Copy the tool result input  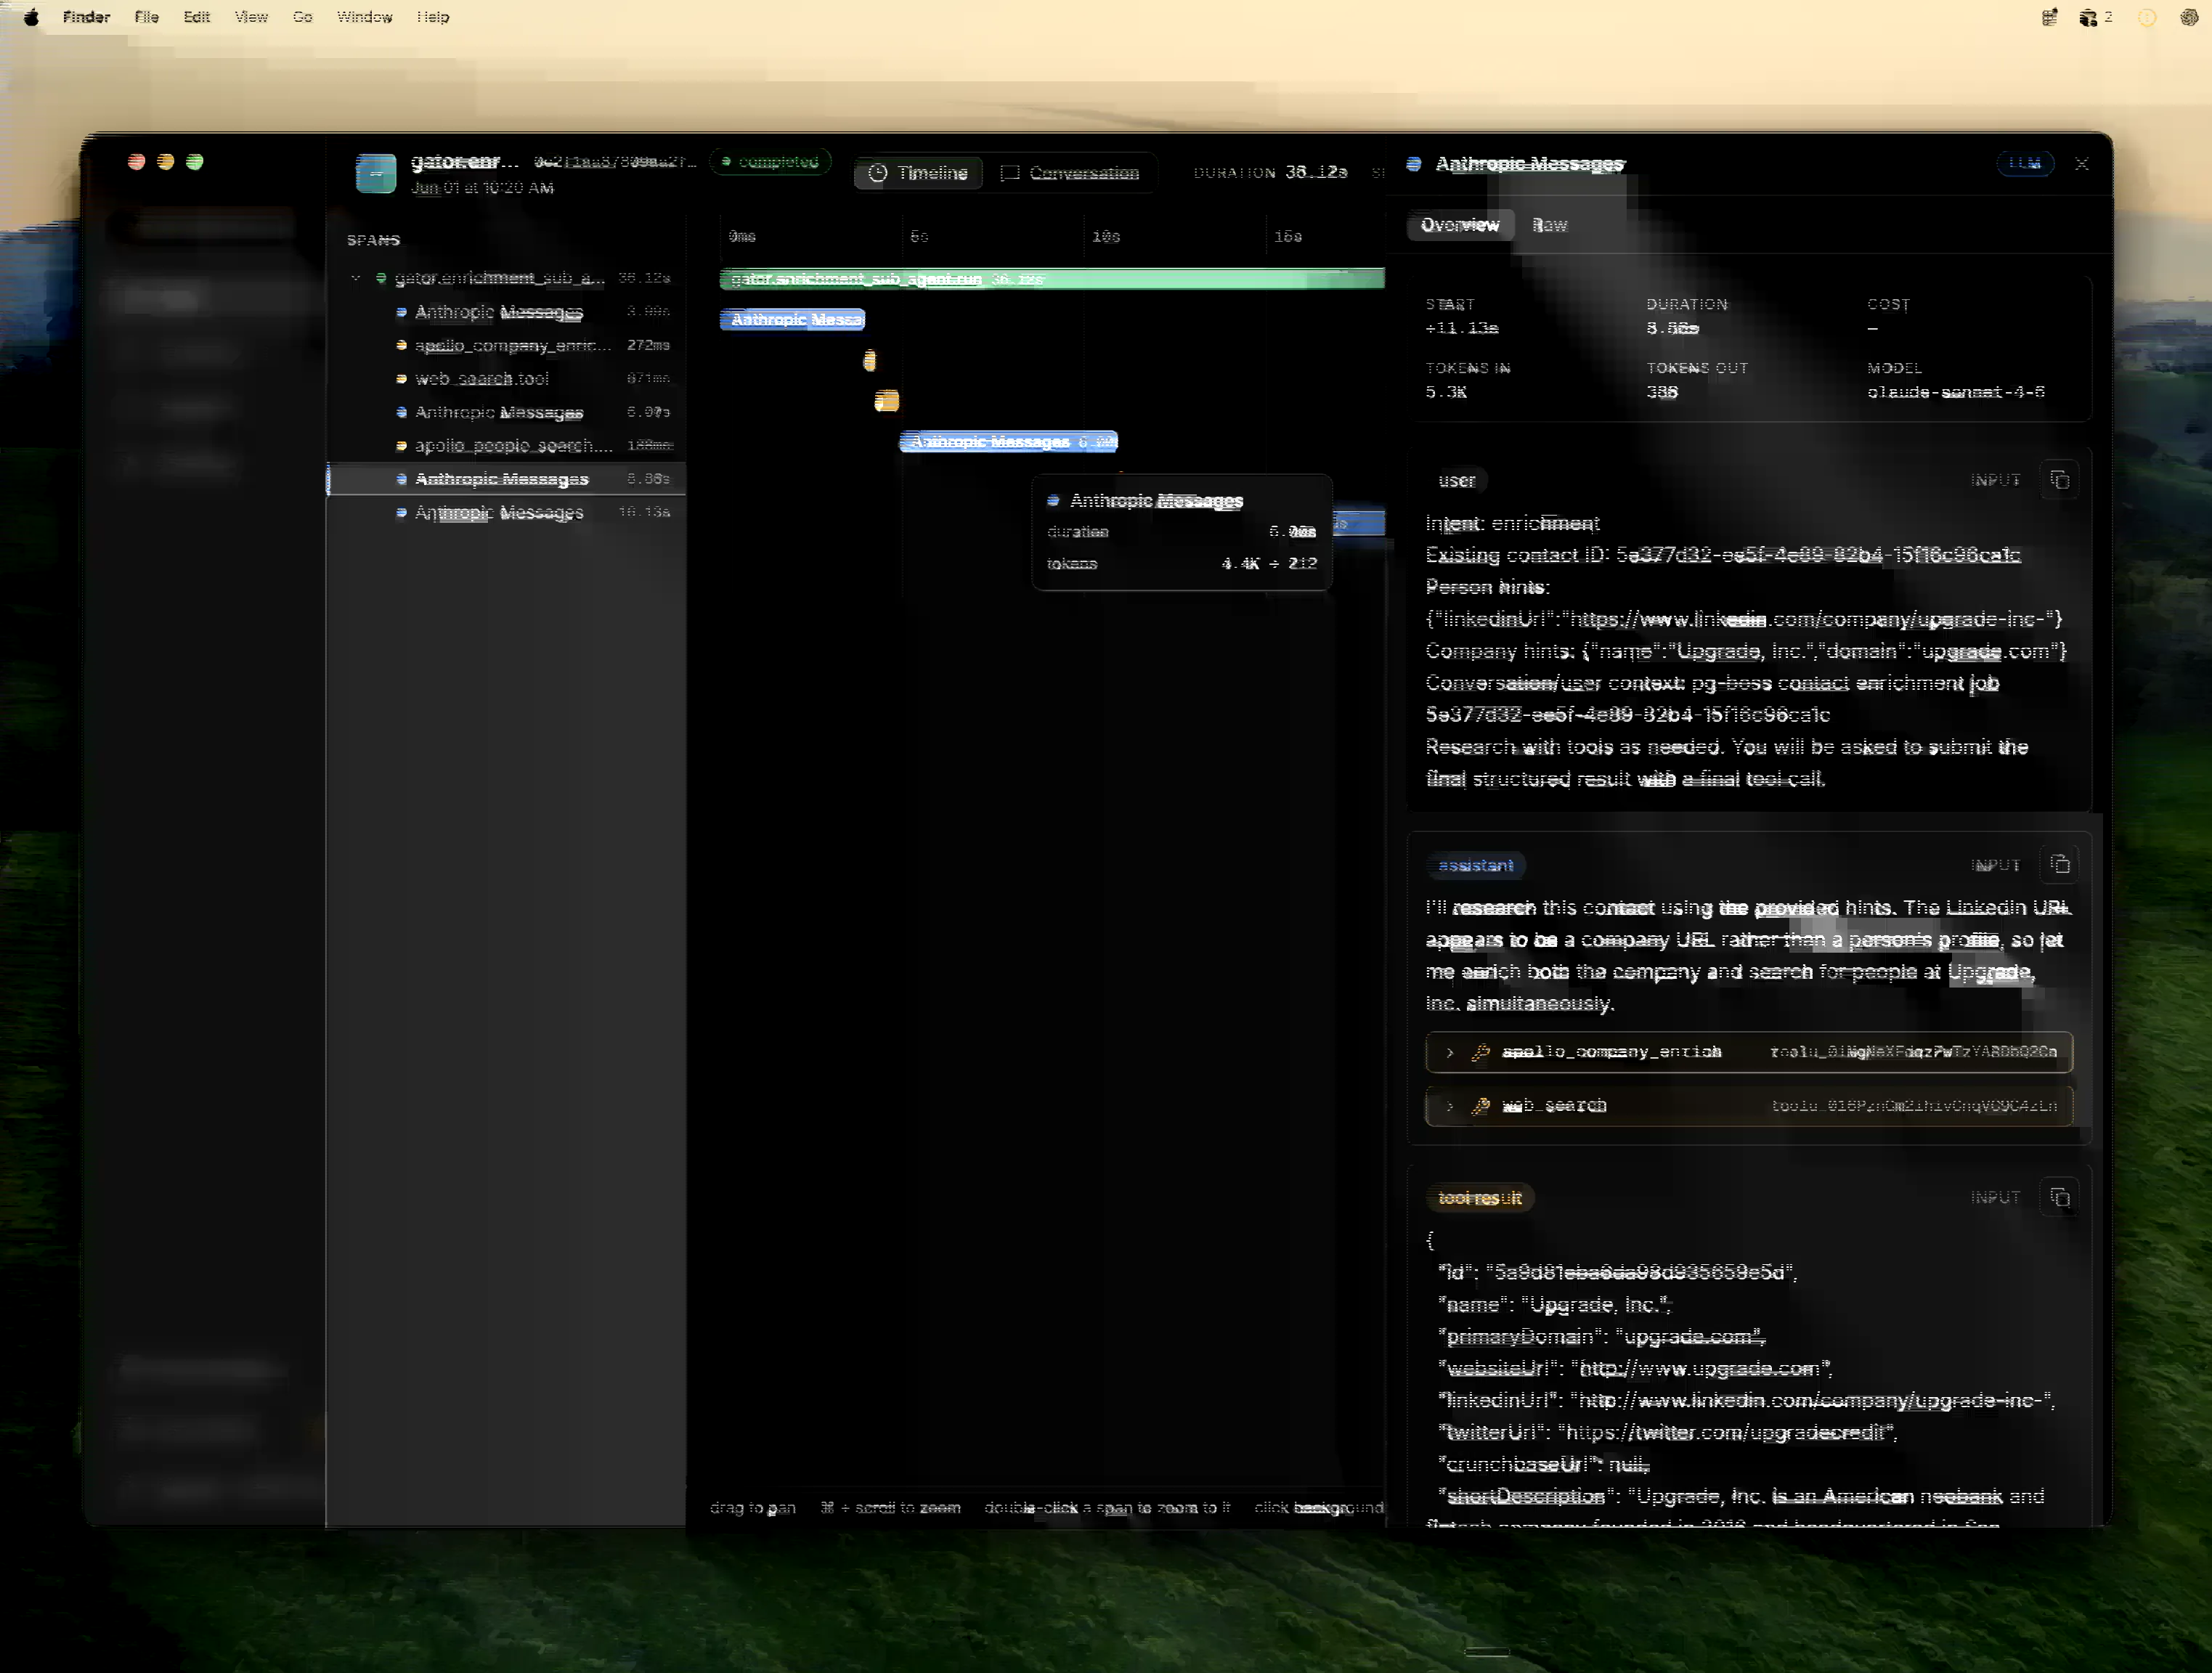coord(2059,1197)
